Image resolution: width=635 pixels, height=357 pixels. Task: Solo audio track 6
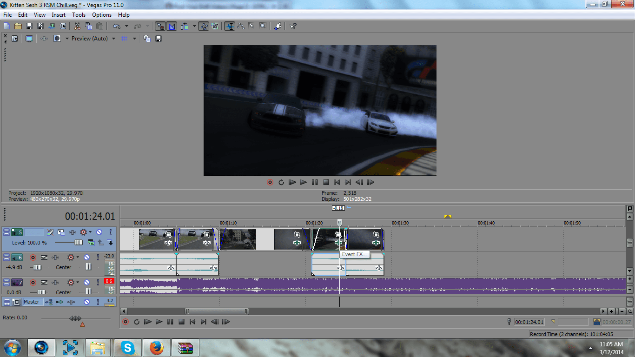[98, 257]
